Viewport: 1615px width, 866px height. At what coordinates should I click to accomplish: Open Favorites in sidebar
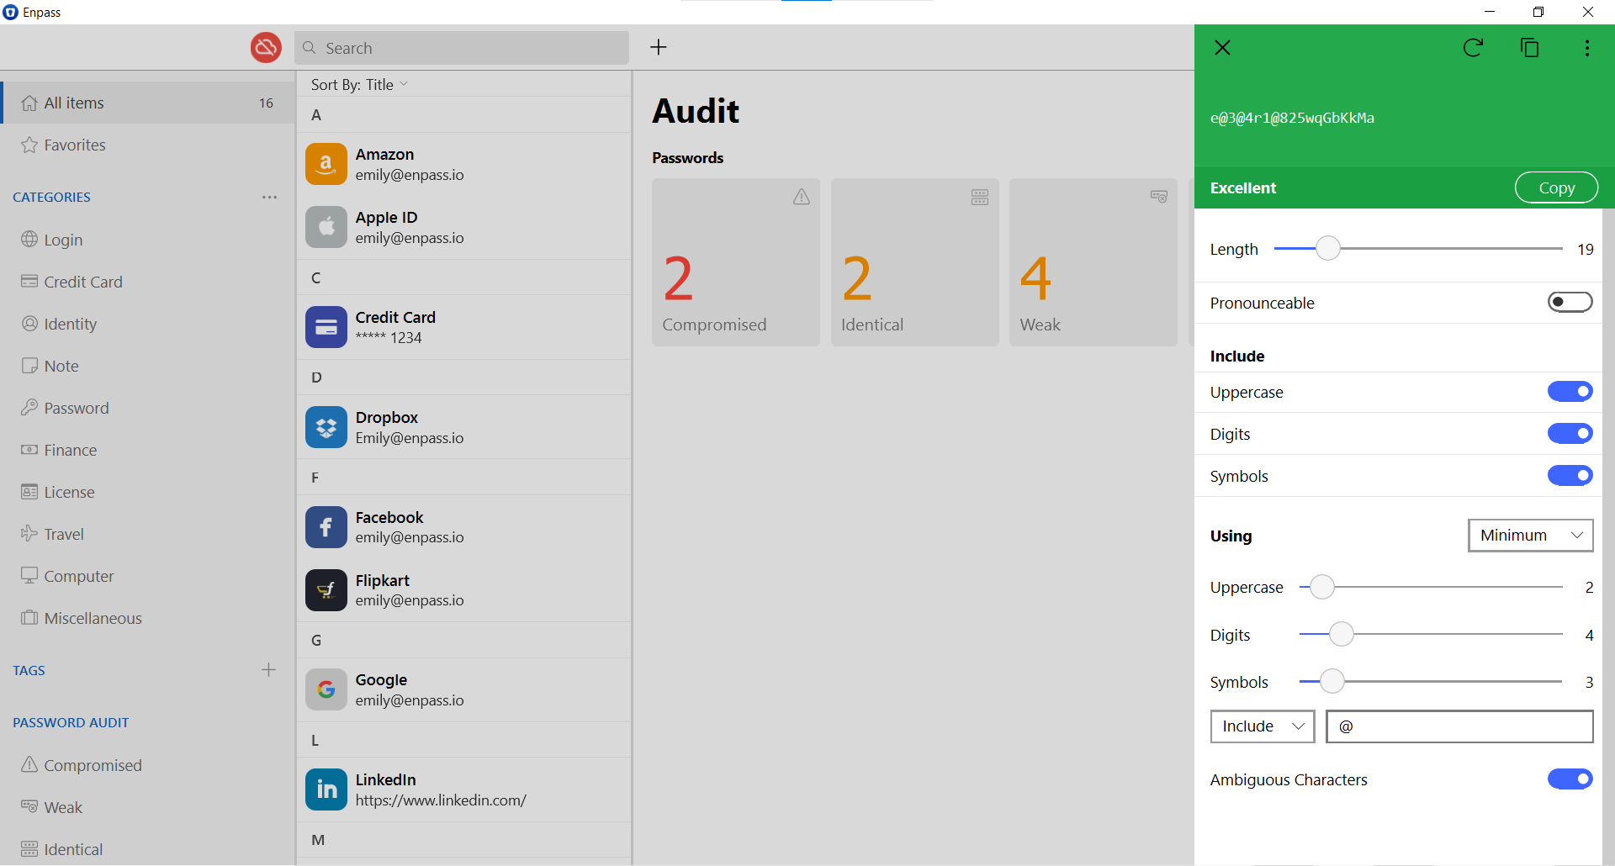(x=148, y=145)
